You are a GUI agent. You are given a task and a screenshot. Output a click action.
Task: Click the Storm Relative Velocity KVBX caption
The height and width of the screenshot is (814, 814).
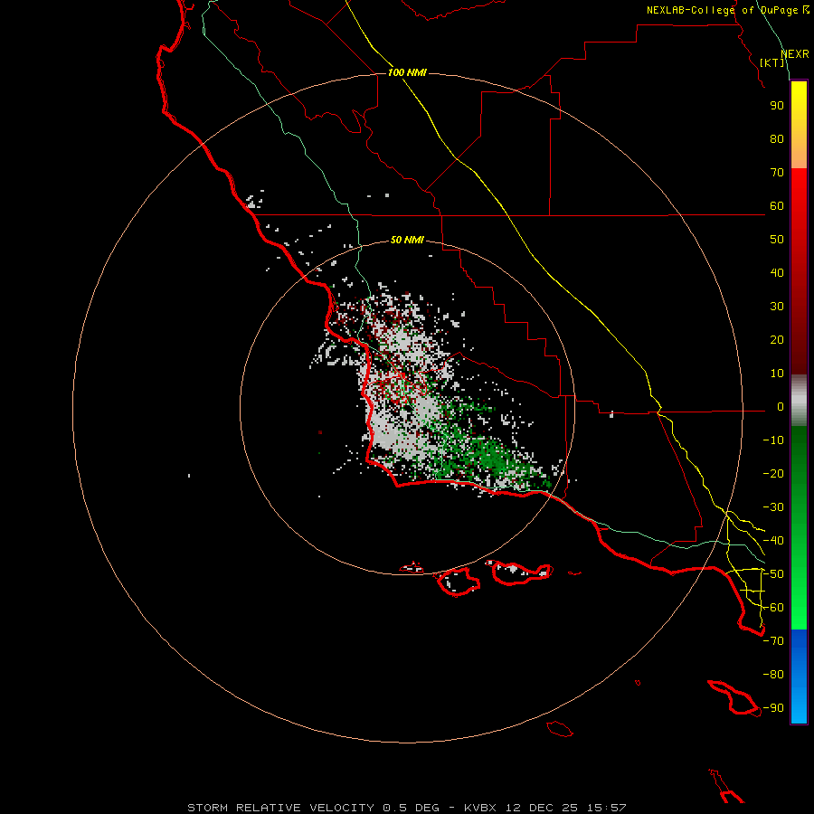pos(407,808)
